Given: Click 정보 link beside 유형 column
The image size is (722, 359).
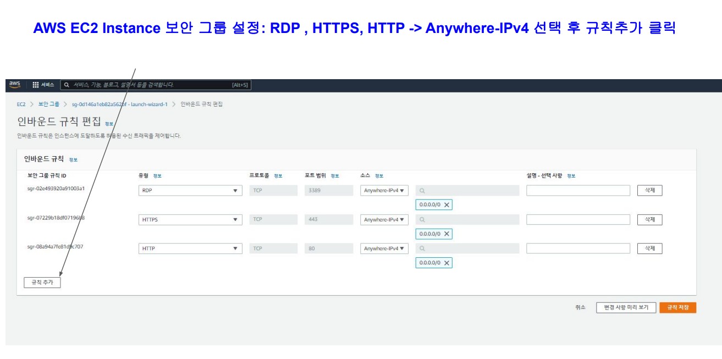Looking at the screenshot, I should point(157,176).
